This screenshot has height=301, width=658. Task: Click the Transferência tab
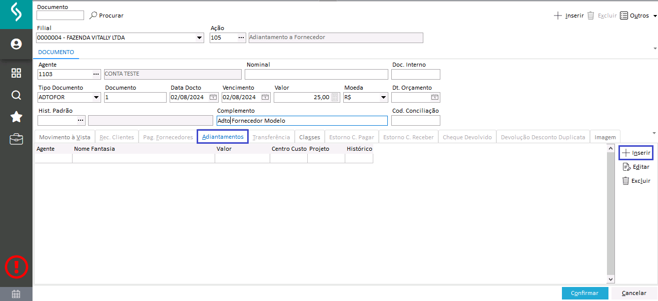[x=271, y=137]
